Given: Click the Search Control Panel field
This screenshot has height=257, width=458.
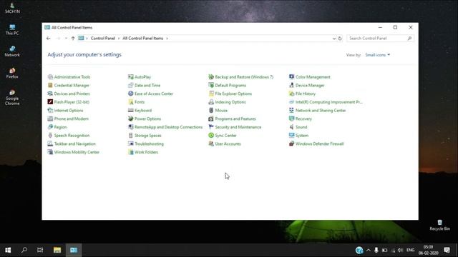Looking at the screenshot, I should click(380, 38).
